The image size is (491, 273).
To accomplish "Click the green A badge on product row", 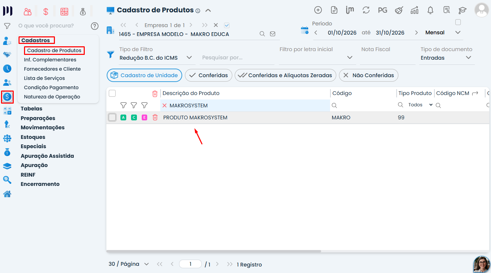I will coord(124,118).
